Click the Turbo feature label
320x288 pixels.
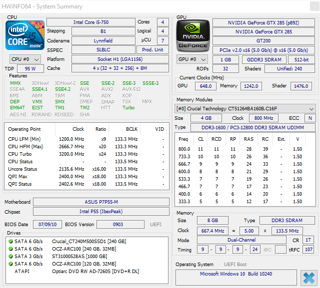tap(128, 107)
